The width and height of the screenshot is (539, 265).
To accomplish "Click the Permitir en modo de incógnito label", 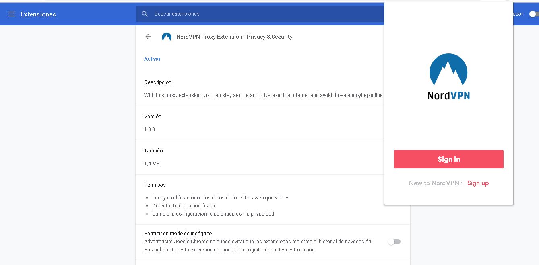I will [178, 233].
